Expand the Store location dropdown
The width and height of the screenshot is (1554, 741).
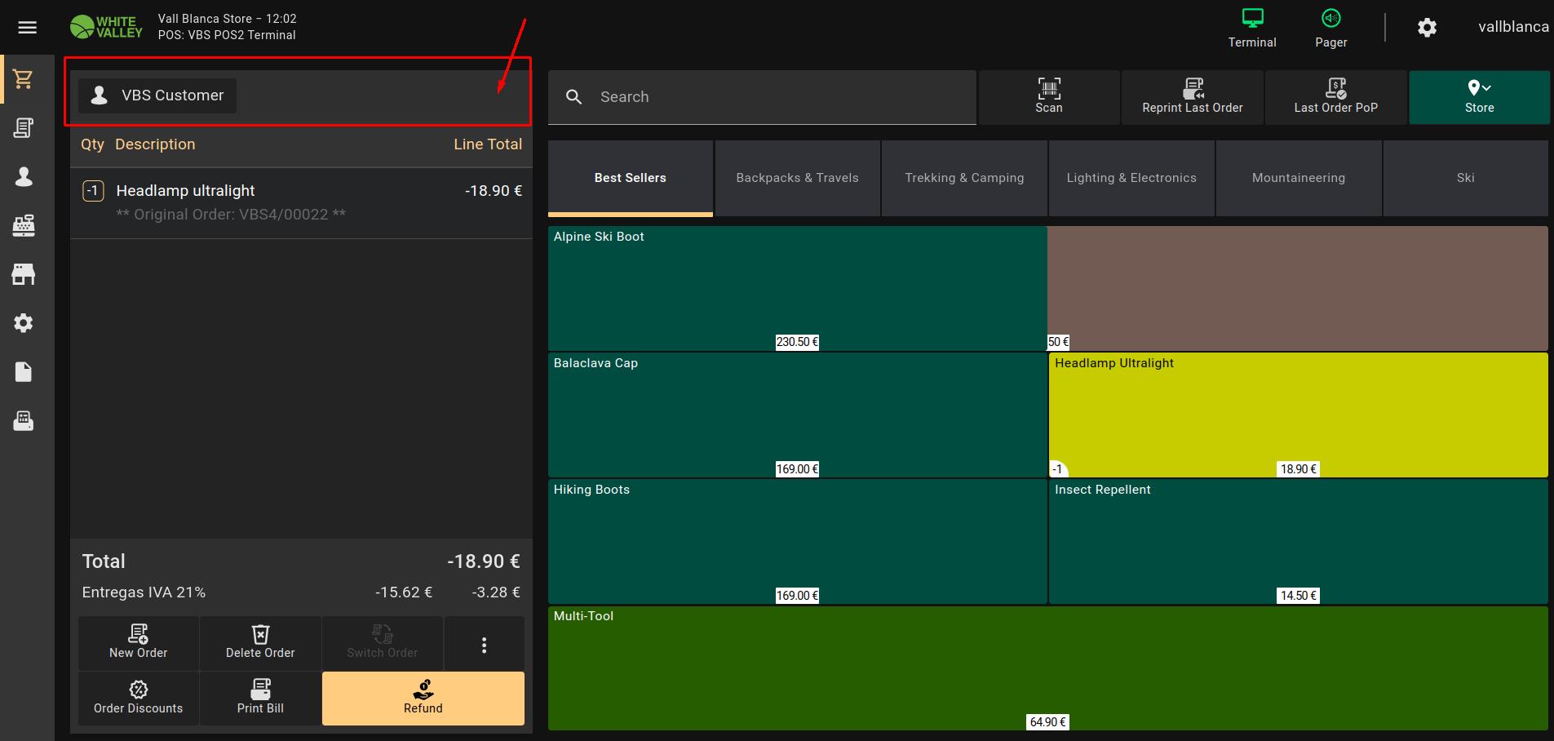(x=1479, y=96)
